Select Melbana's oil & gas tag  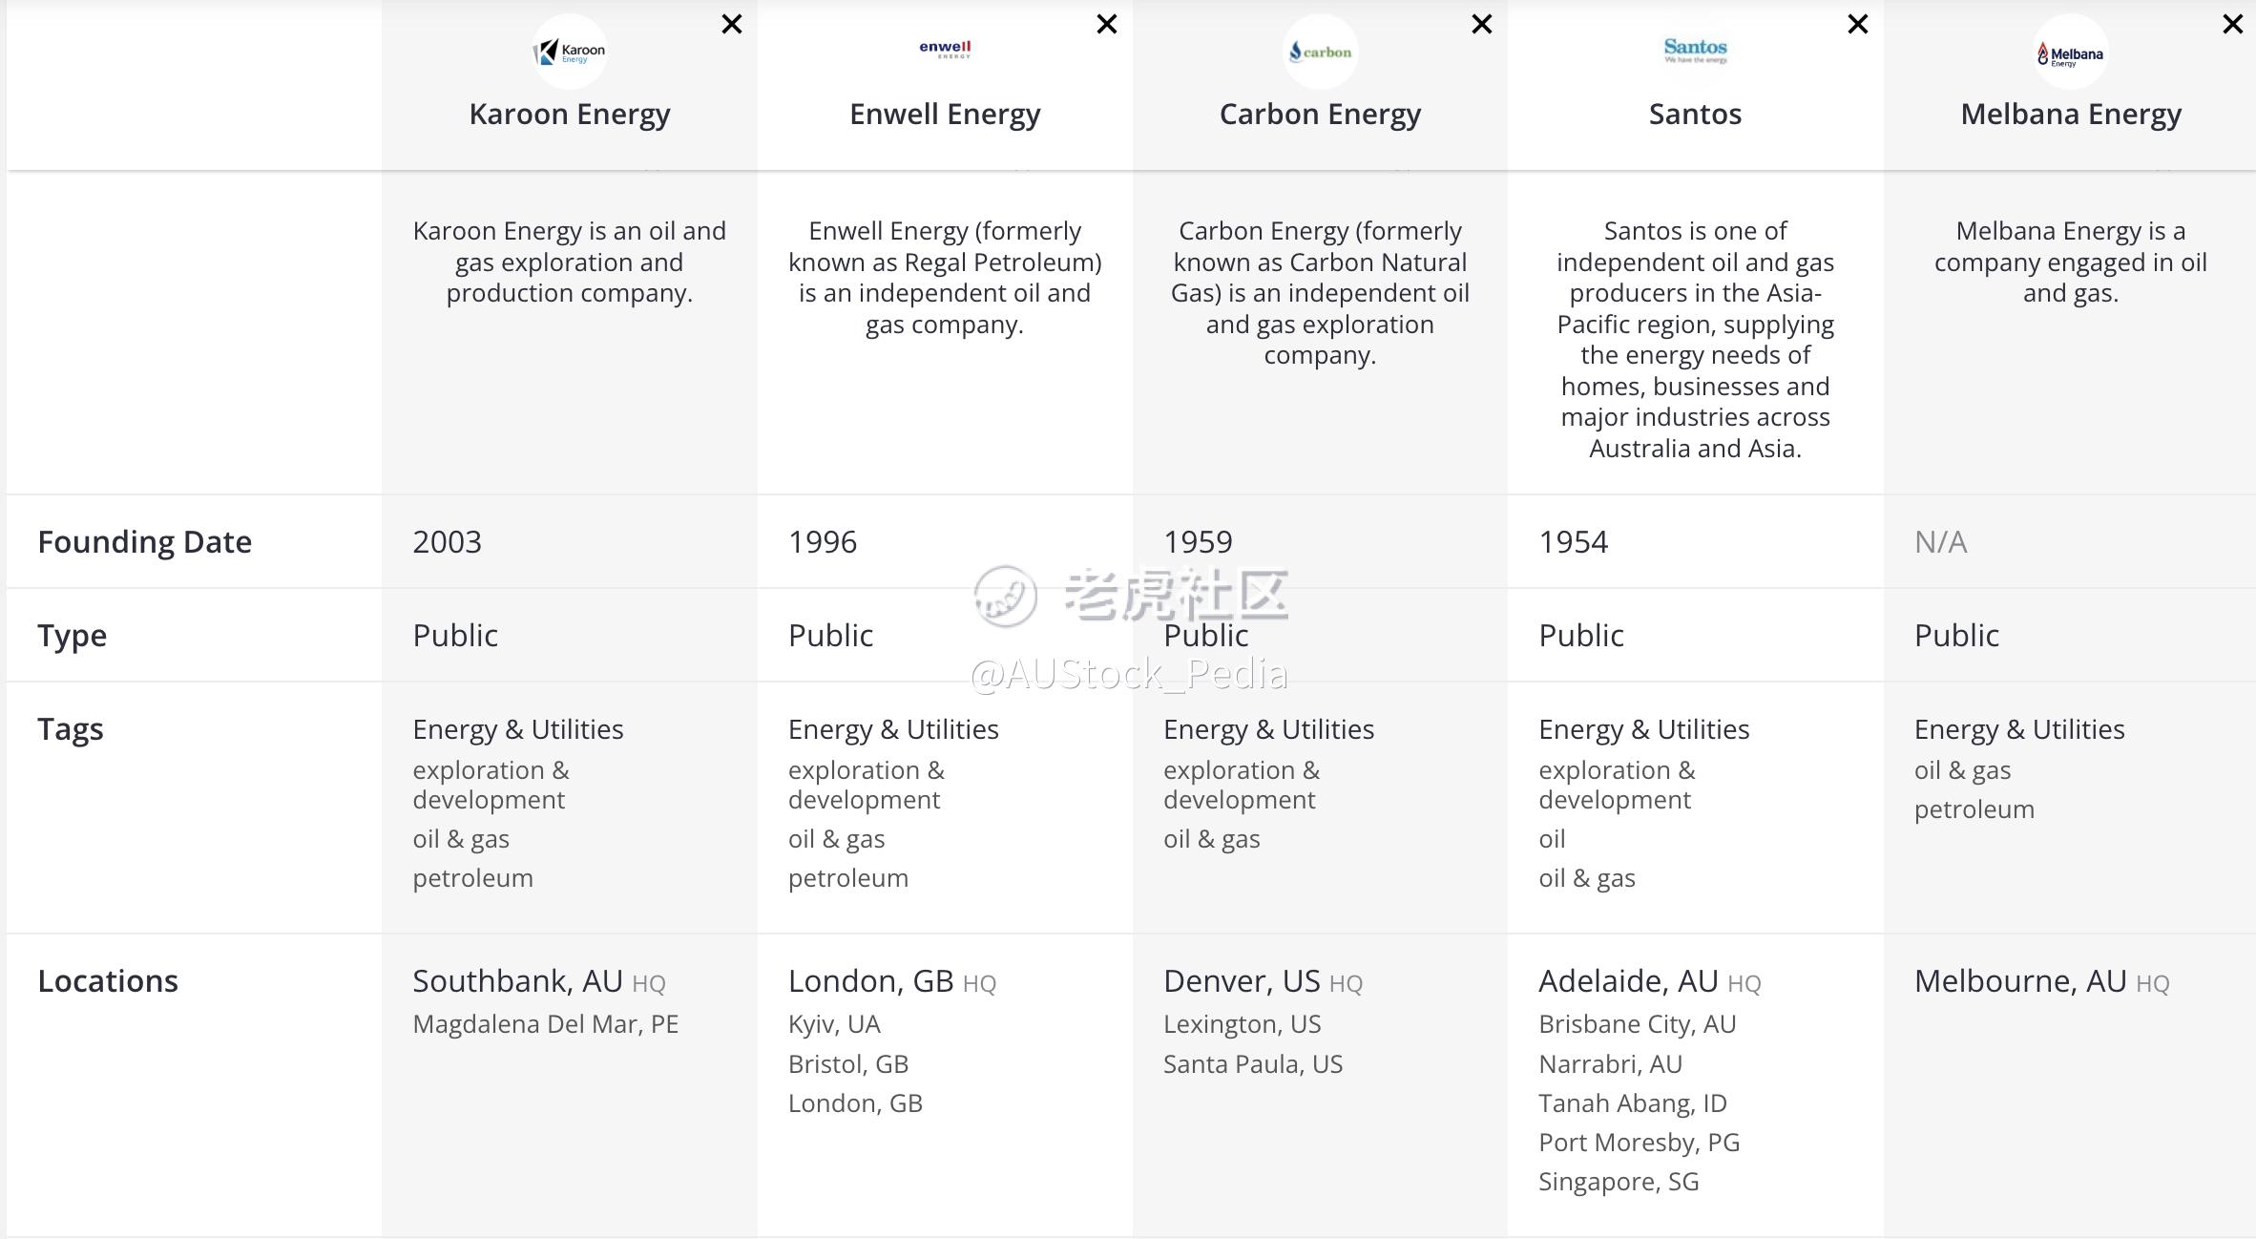click(x=1962, y=770)
